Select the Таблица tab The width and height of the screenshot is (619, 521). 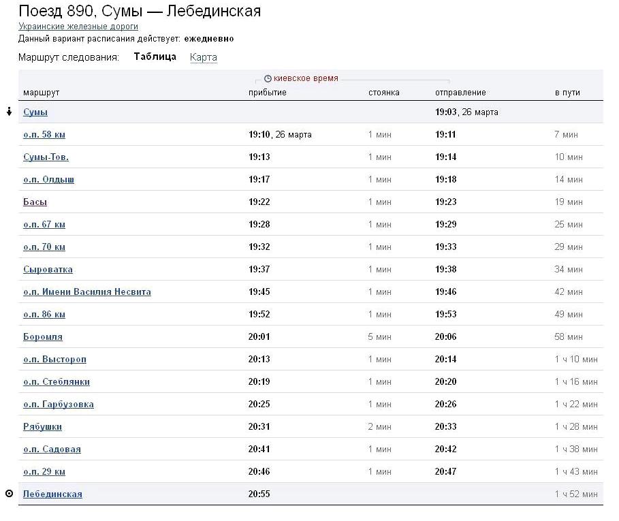pos(155,57)
